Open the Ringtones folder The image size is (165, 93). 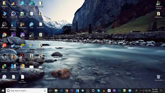31,15
